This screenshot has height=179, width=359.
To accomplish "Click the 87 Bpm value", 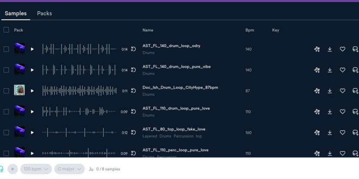I will [x=248, y=91].
